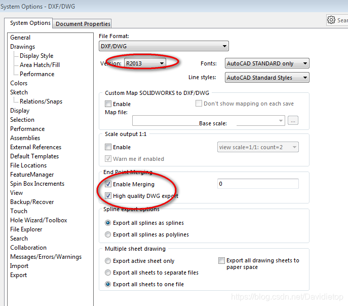Image resolution: width=348 pixels, height=306 pixels.
Task: Click the merging distance input field
Action: click(x=258, y=184)
